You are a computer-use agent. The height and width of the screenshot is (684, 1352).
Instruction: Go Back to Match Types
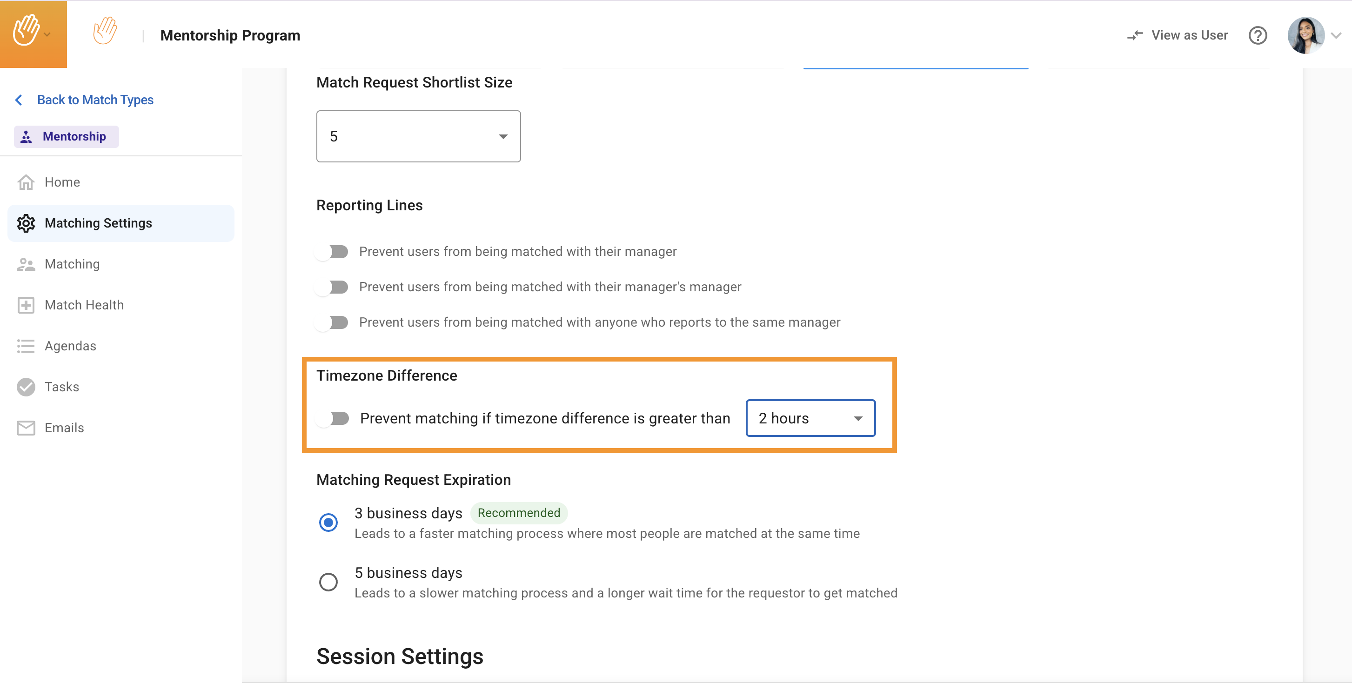coord(95,100)
